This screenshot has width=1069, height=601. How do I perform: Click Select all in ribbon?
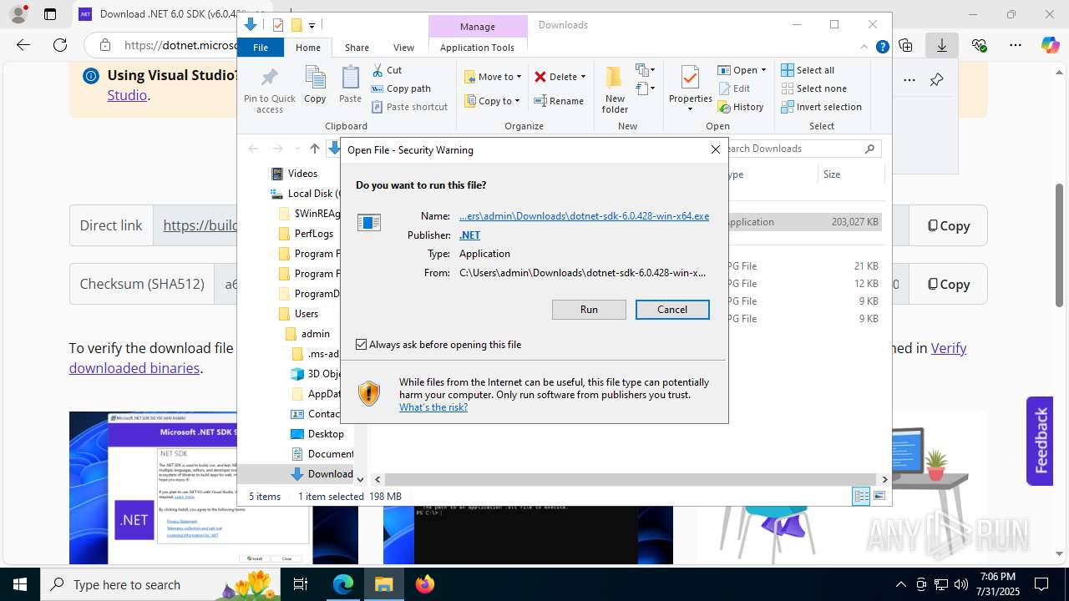(808, 70)
